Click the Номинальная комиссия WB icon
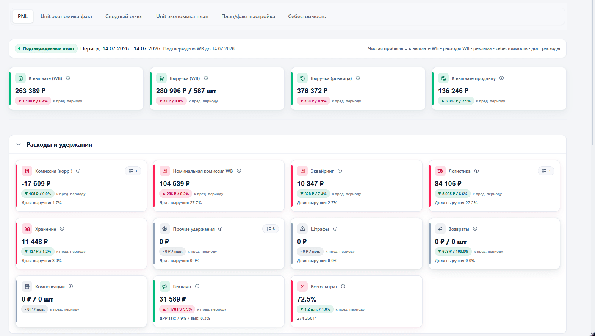The width and height of the screenshot is (595, 336). coord(164,171)
